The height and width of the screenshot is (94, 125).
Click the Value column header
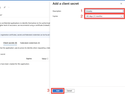tap(44, 59)
